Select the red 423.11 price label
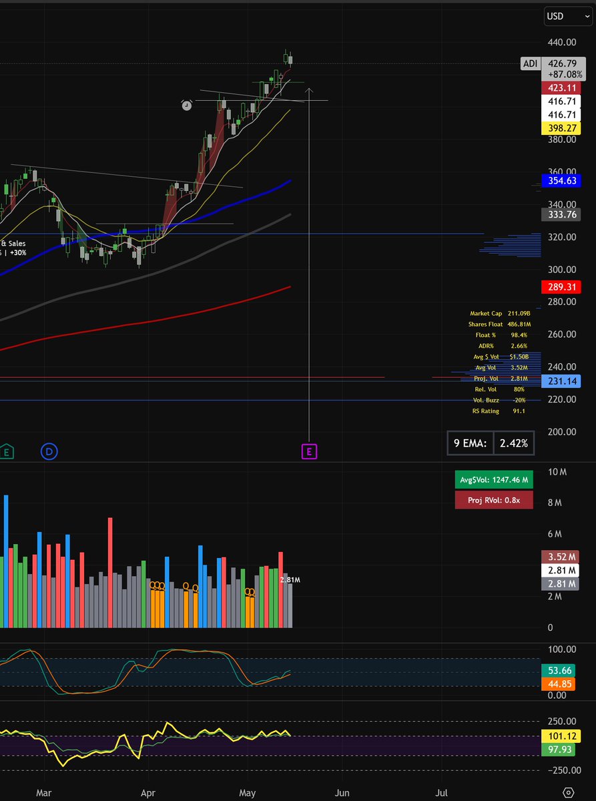Viewport: 596px width, 801px height. pyautogui.click(x=561, y=87)
